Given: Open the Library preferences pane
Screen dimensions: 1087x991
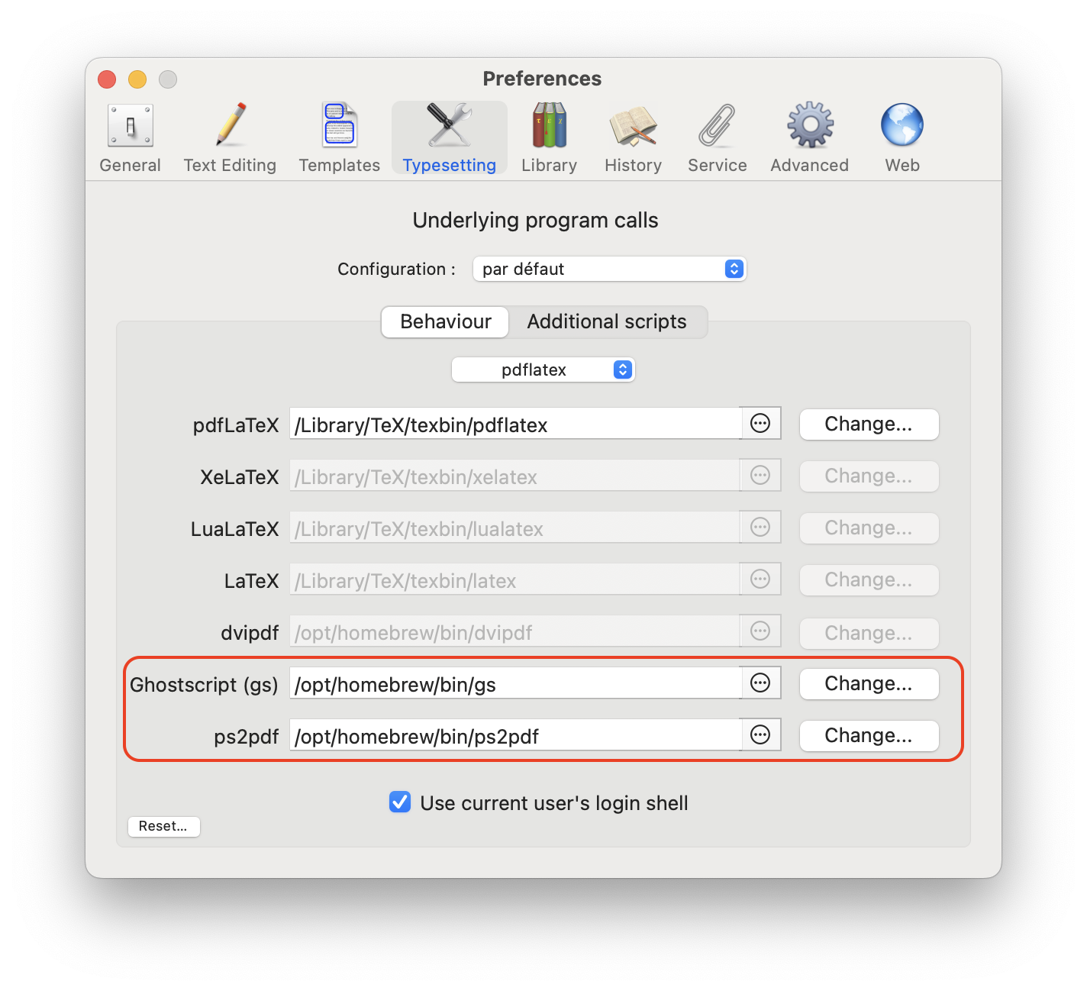Looking at the screenshot, I should [549, 138].
